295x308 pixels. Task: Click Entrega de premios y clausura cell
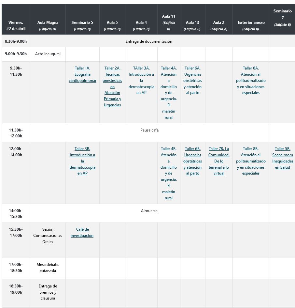click(x=48, y=292)
